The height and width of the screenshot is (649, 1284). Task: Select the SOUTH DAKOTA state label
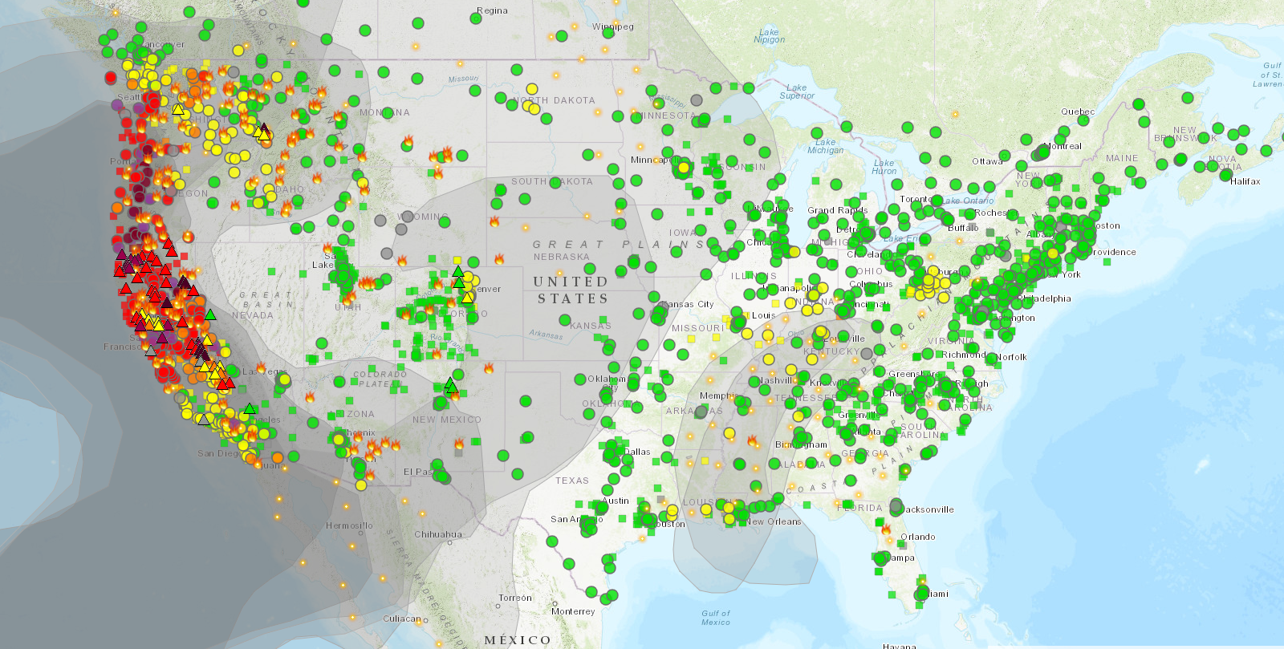coord(552,181)
